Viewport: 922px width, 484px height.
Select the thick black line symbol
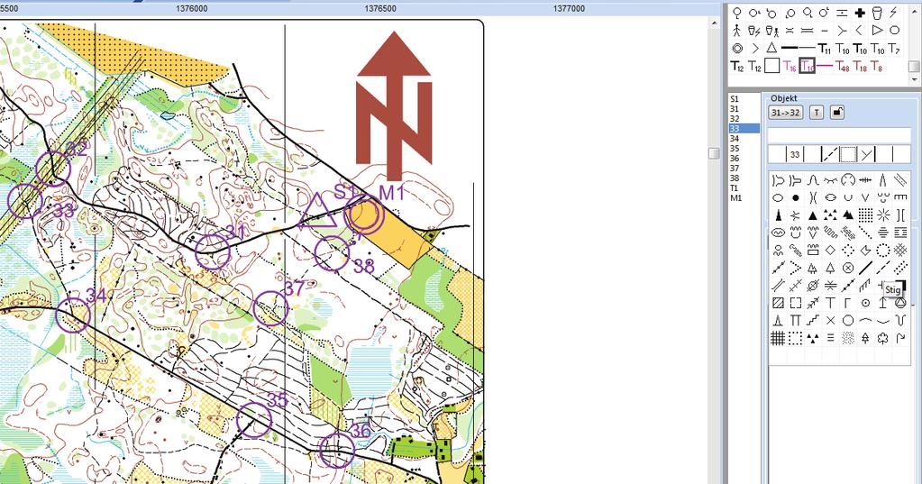(790, 48)
